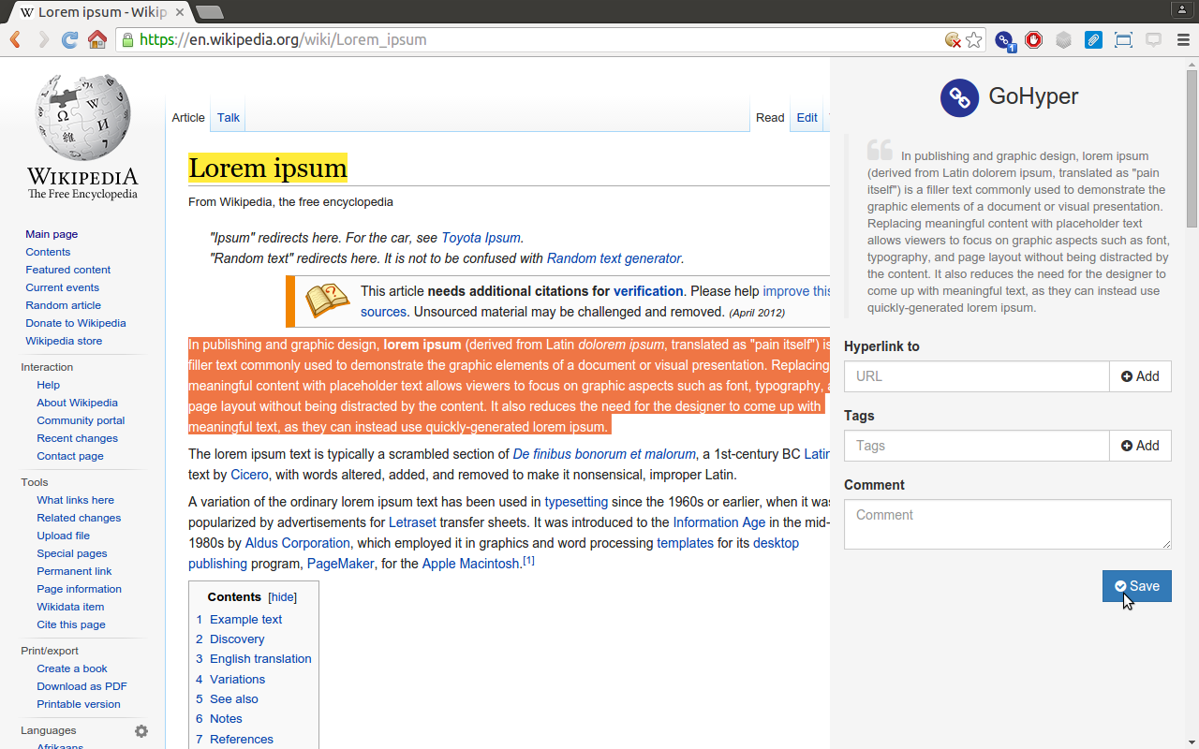Open the Apple Macintosh link

[470, 564]
